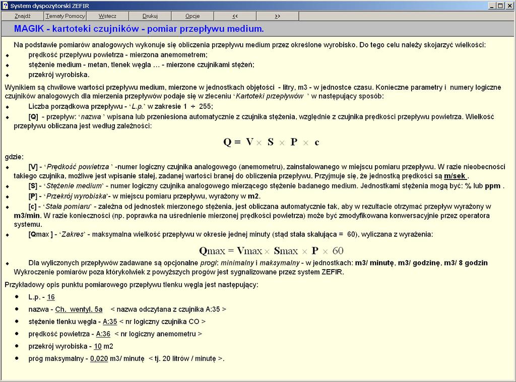The width and height of the screenshot is (516, 382).
Task: Click the underlined '0,020' threshold value
Action: [99, 359]
